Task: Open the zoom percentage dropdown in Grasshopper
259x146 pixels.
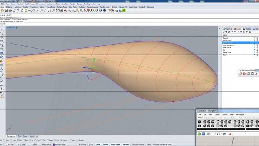Action: pos(215,134)
